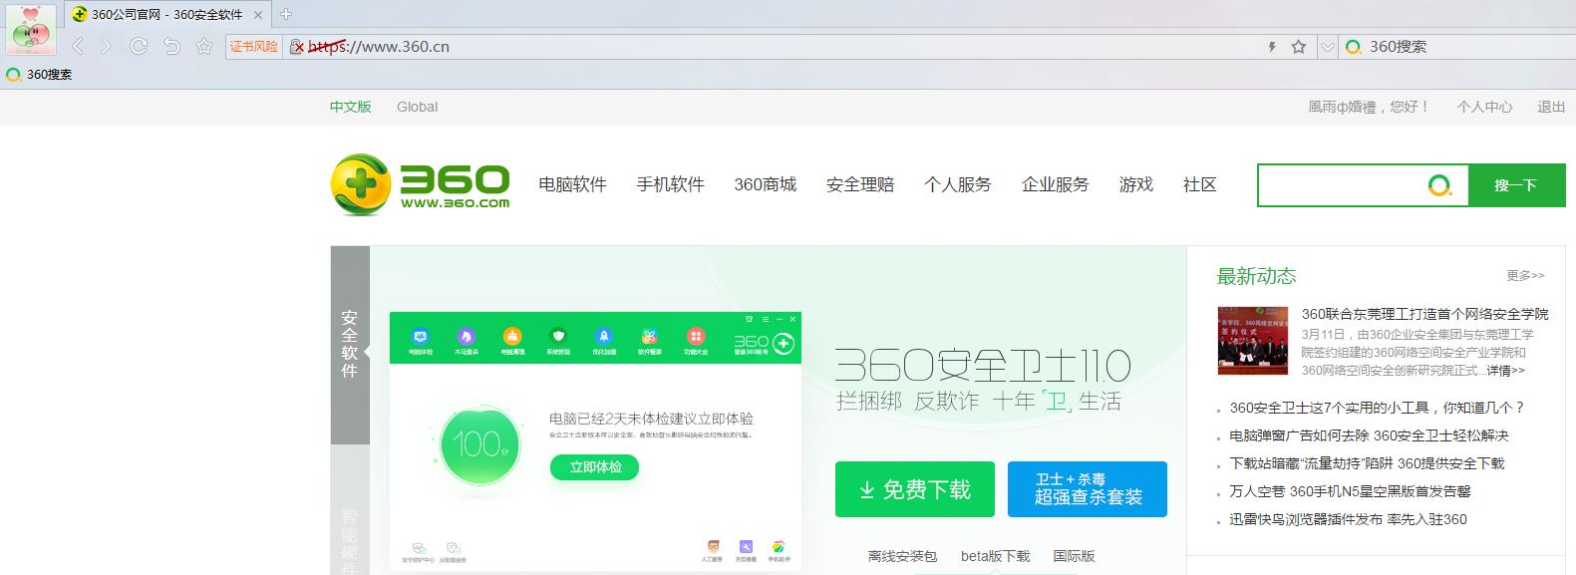Click the 立即体检 button in banner
Screen dimensions: 1576x575
coord(595,467)
